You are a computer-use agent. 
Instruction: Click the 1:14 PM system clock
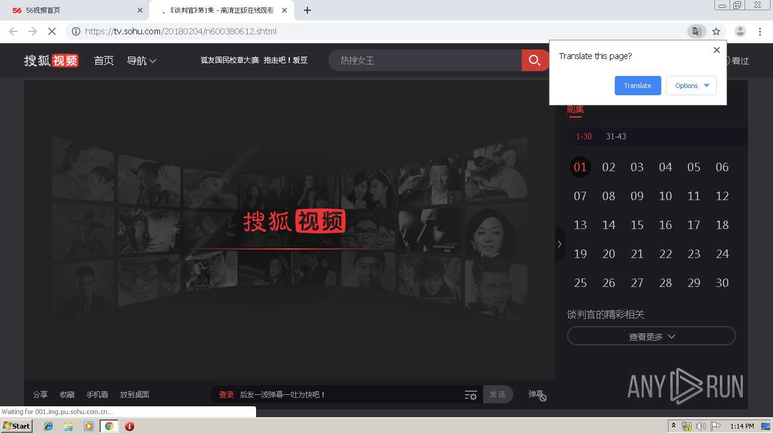point(742,426)
